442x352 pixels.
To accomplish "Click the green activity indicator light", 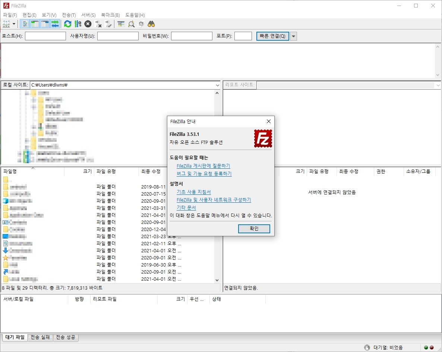I will (426, 348).
